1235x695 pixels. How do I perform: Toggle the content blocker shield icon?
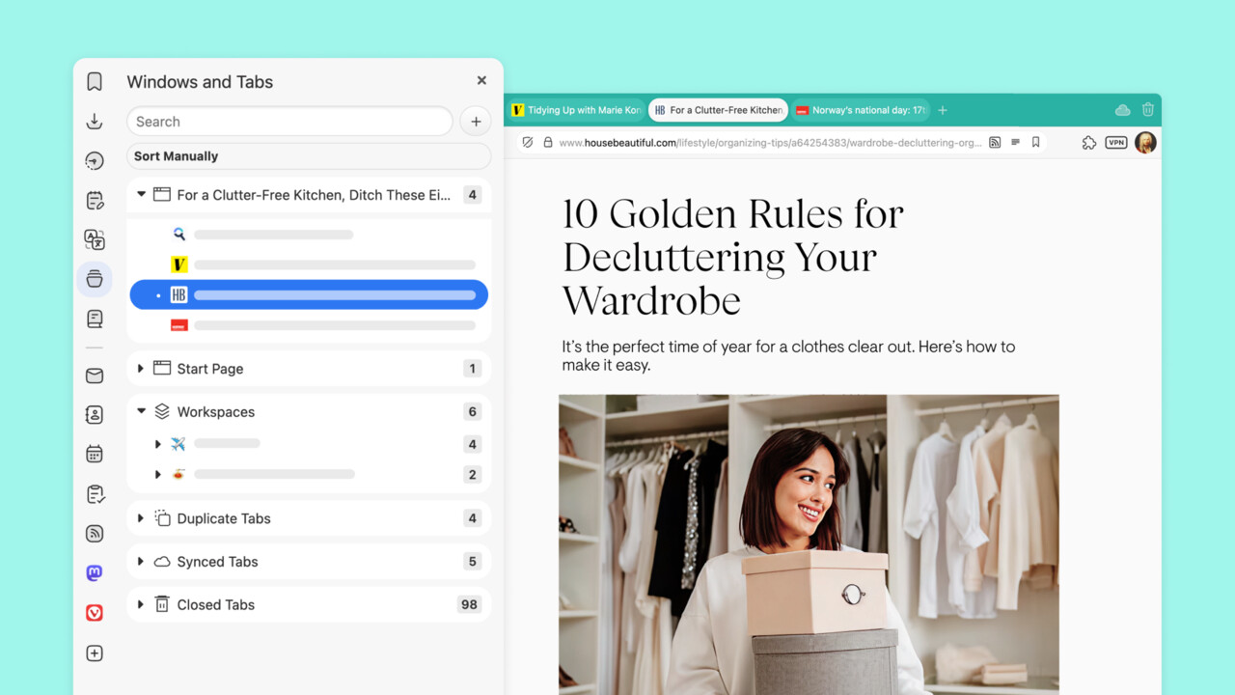(x=528, y=142)
